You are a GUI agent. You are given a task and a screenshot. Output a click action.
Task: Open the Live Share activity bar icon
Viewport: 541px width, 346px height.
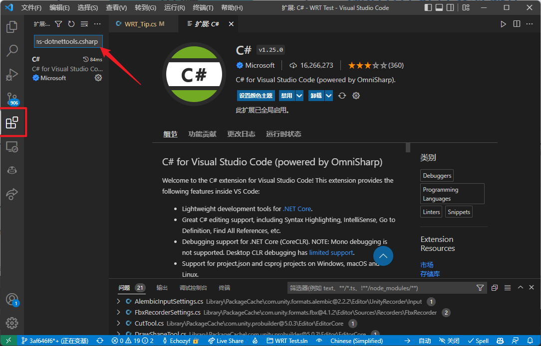(12, 194)
